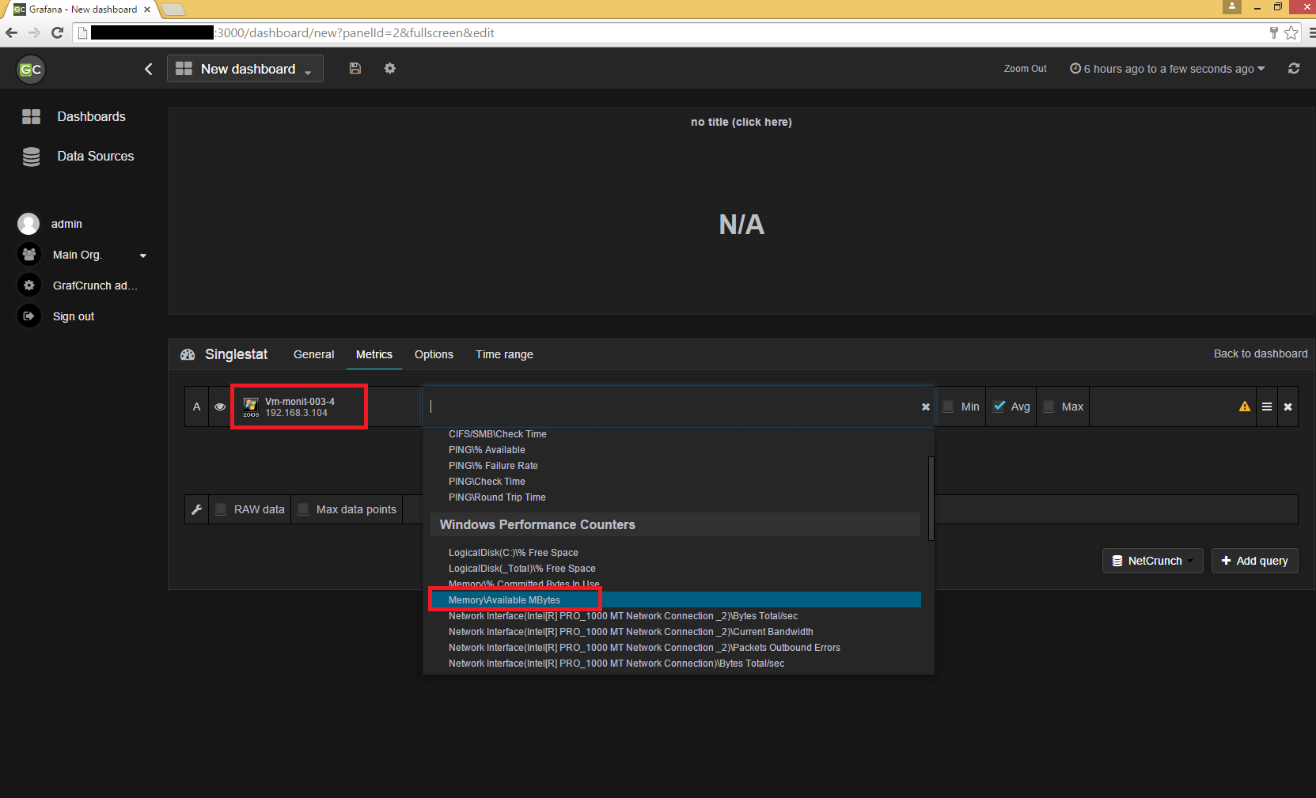Select Connection _2)\Current Bandwidth counter

coord(631,632)
